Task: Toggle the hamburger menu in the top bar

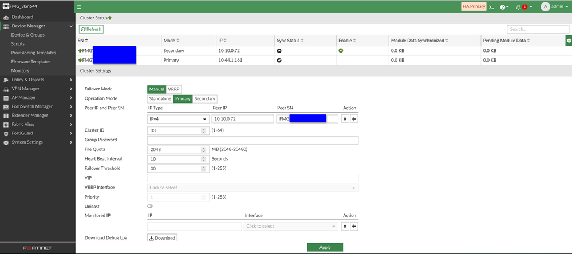Action: [x=79, y=7]
